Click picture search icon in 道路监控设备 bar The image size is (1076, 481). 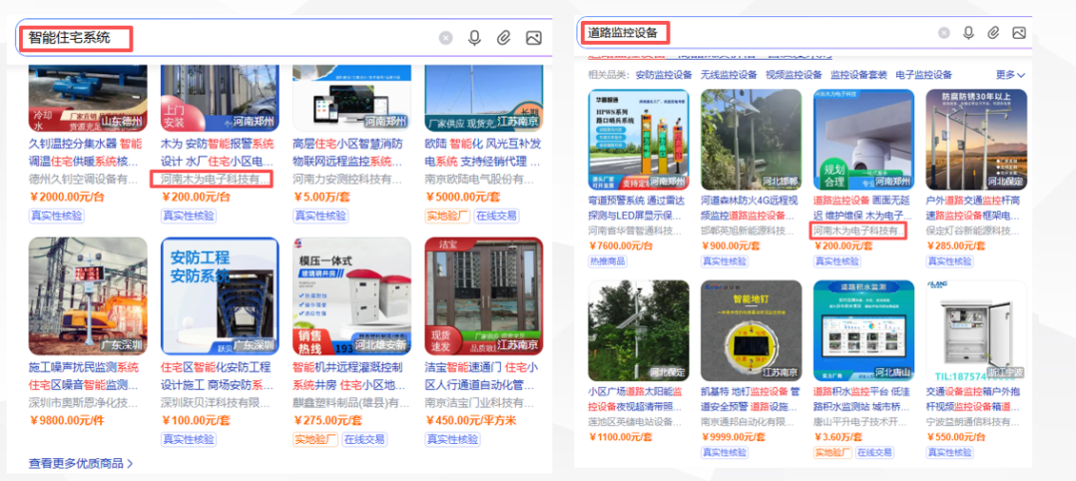[x=1019, y=32]
